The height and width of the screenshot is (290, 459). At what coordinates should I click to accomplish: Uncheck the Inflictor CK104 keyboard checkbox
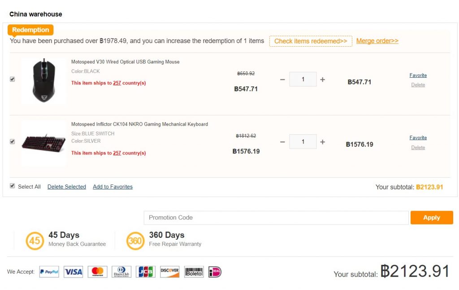pyautogui.click(x=13, y=141)
